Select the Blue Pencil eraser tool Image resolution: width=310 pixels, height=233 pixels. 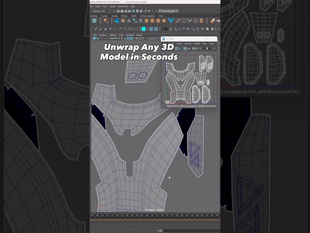(x=106, y=29)
